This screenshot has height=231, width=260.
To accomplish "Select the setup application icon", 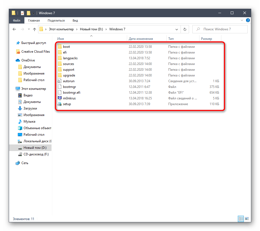I will [60, 104].
